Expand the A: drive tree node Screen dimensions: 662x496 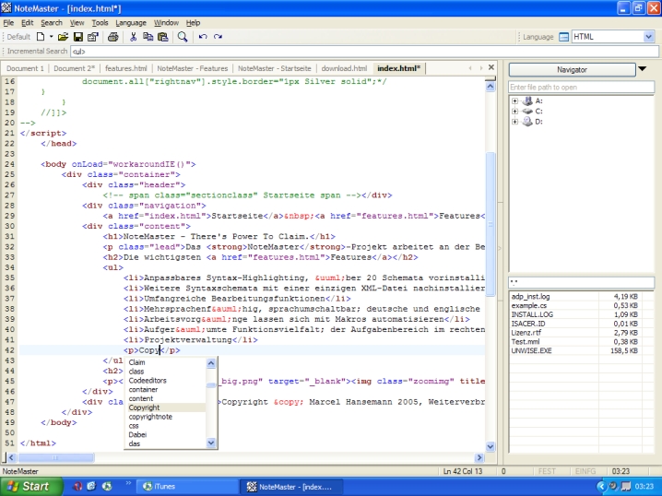click(x=514, y=100)
